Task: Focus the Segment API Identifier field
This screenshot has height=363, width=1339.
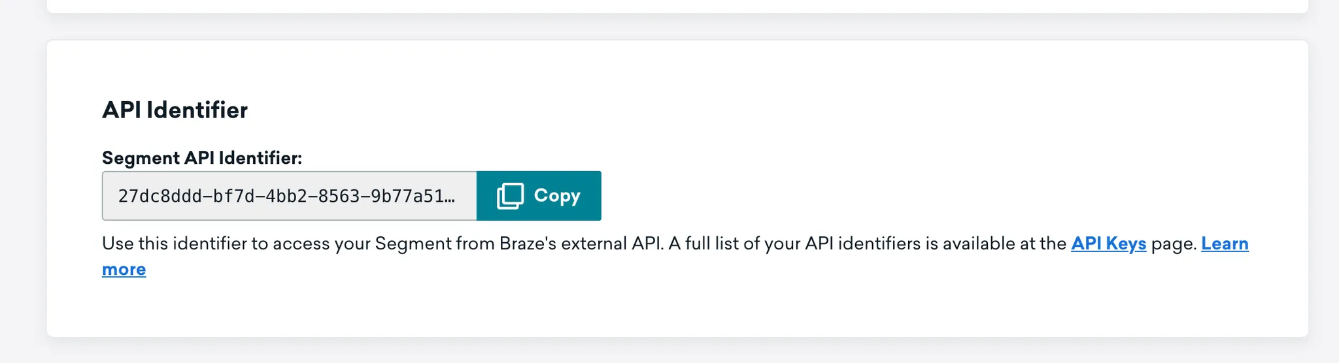Action: (290, 196)
